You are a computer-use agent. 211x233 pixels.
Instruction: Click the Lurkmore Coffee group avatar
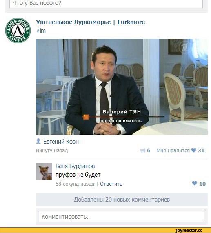click(x=18, y=31)
